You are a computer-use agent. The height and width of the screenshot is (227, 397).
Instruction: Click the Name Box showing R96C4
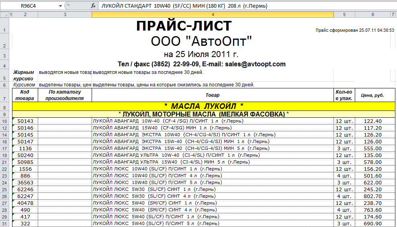click(x=29, y=6)
